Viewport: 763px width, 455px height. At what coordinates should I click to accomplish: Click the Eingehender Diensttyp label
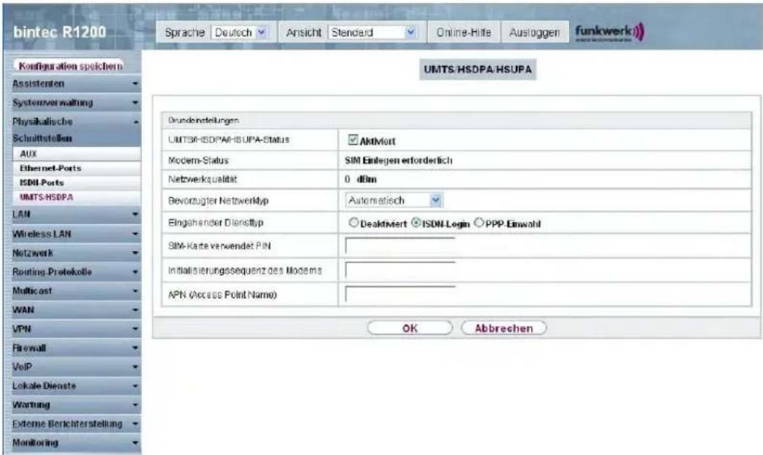coord(215,223)
